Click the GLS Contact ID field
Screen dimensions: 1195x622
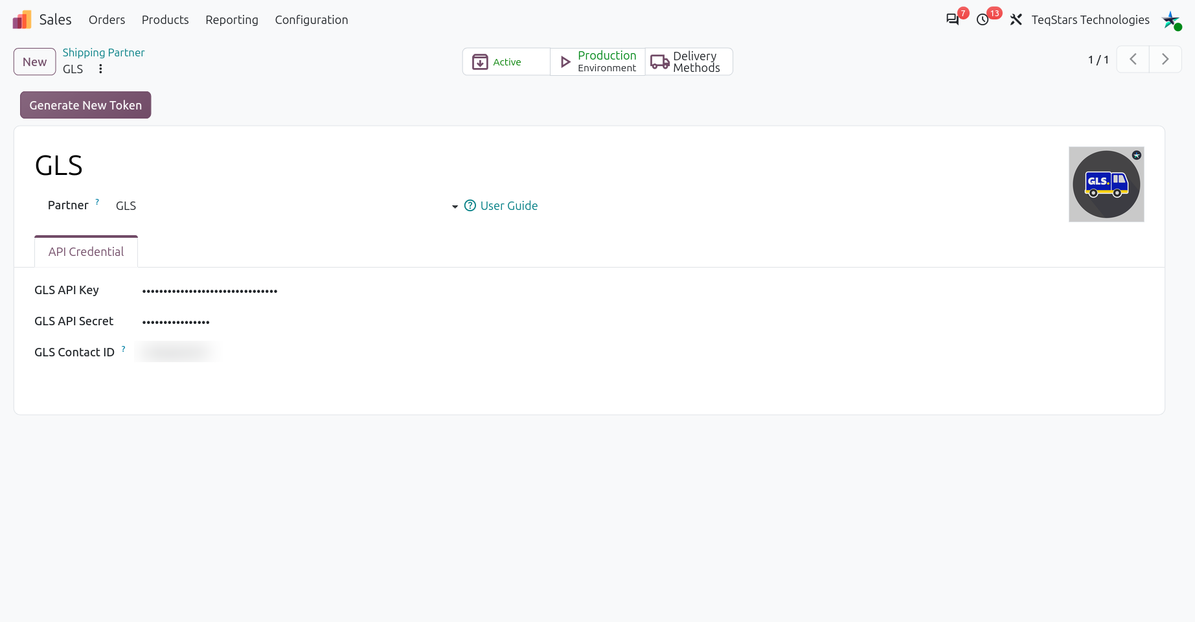[177, 352]
